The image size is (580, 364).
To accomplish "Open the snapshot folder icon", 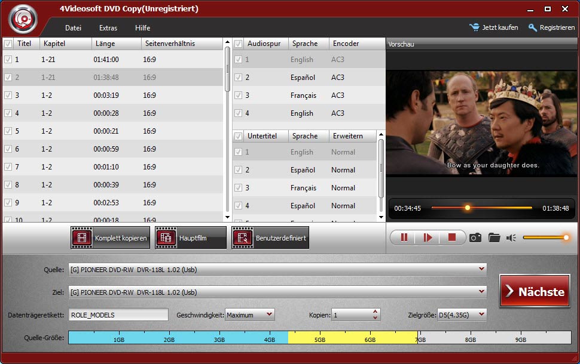I will click(494, 237).
